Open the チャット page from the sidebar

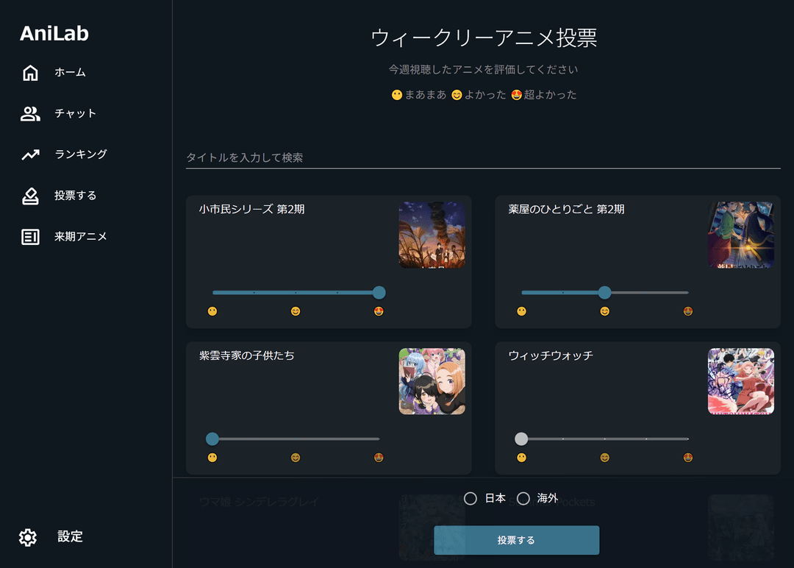29,113
